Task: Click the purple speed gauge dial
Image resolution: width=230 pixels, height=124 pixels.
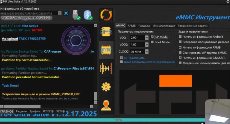Action: pos(76,40)
